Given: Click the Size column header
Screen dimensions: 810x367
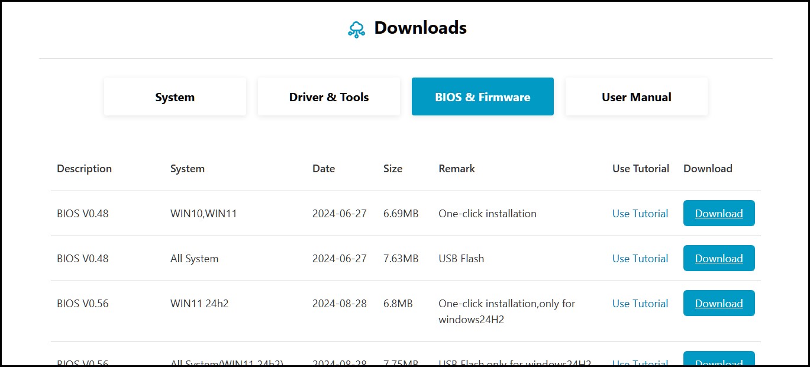Looking at the screenshot, I should pyautogui.click(x=393, y=169).
